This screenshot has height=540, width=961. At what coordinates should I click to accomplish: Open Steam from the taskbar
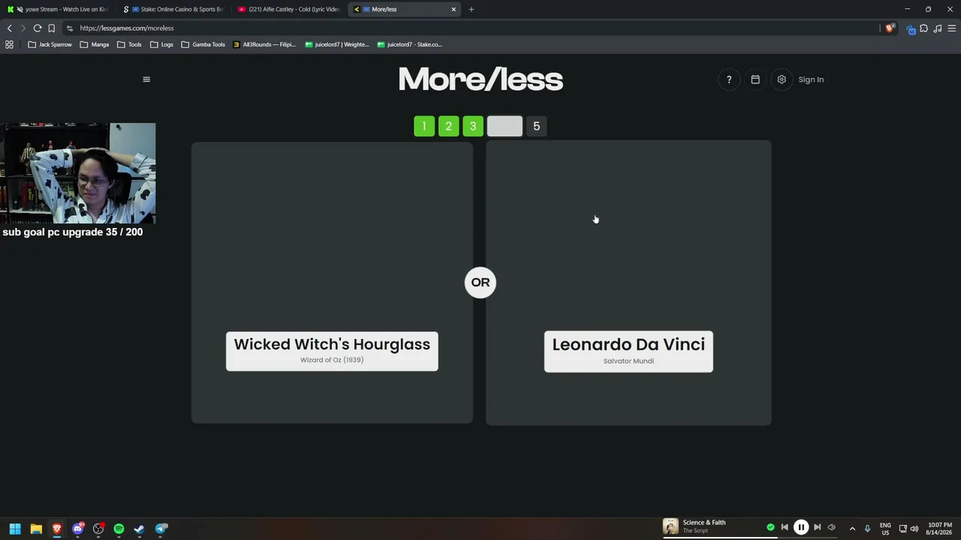140,529
